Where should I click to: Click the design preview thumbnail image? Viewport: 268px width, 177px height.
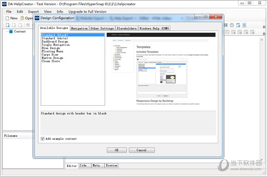click(x=161, y=69)
